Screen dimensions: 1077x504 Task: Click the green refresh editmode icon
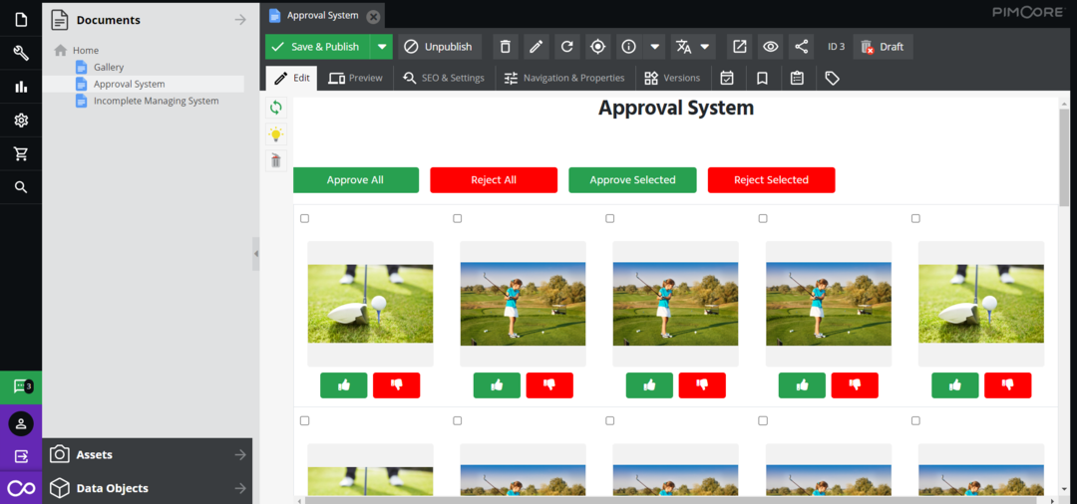coord(276,108)
